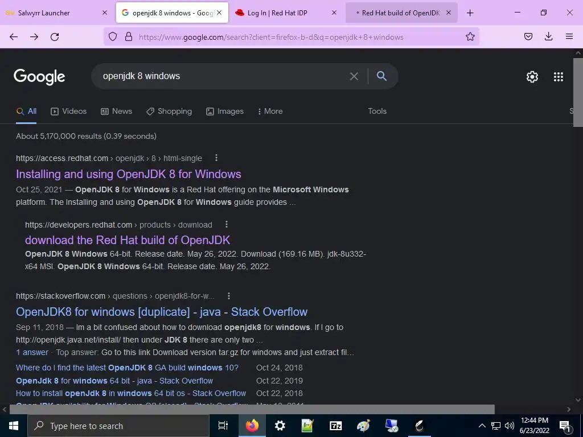This screenshot has height=437, width=583.
Task: Show hidden system tray icons
Action: coord(482,426)
